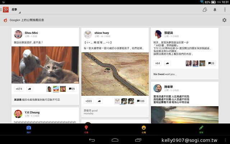230x144 pixels.
Task: Open the Google+ app logo menu
Action: 6,10
